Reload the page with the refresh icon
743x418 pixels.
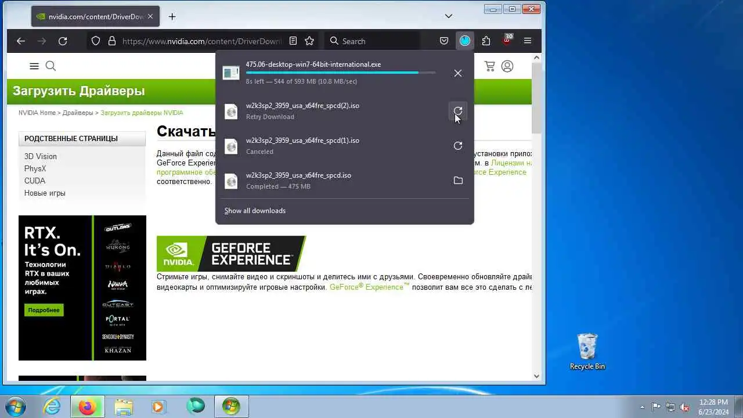[x=63, y=41]
